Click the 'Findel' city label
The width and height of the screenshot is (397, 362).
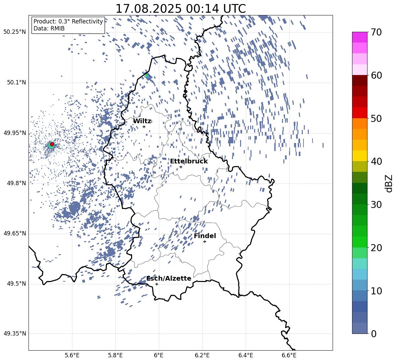205,236
